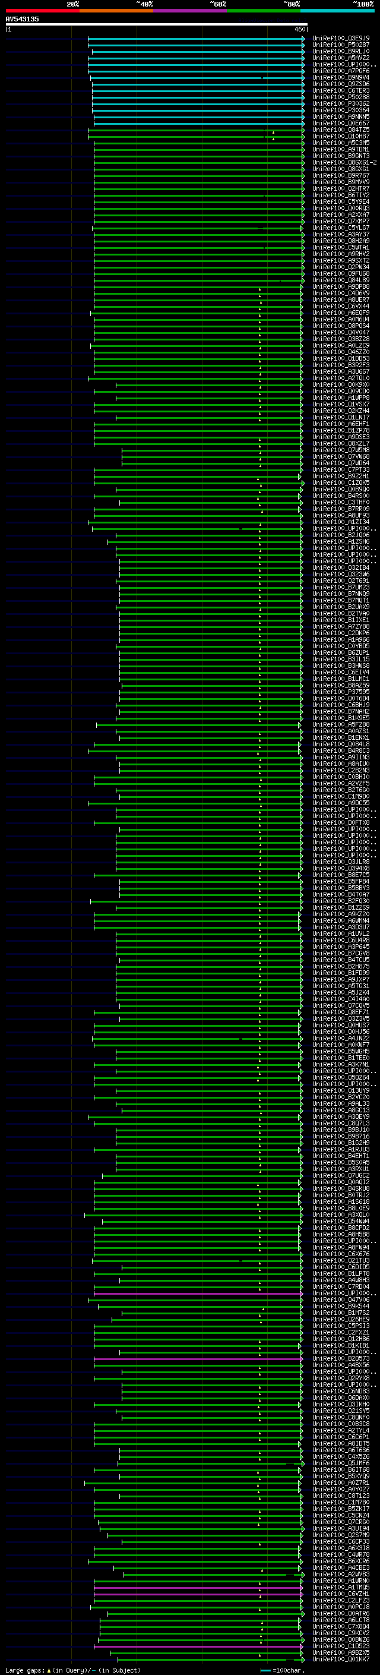Select the UniRef100_Q84L89 label
The image size is (380, 1675).
click(x=341, y=280)
